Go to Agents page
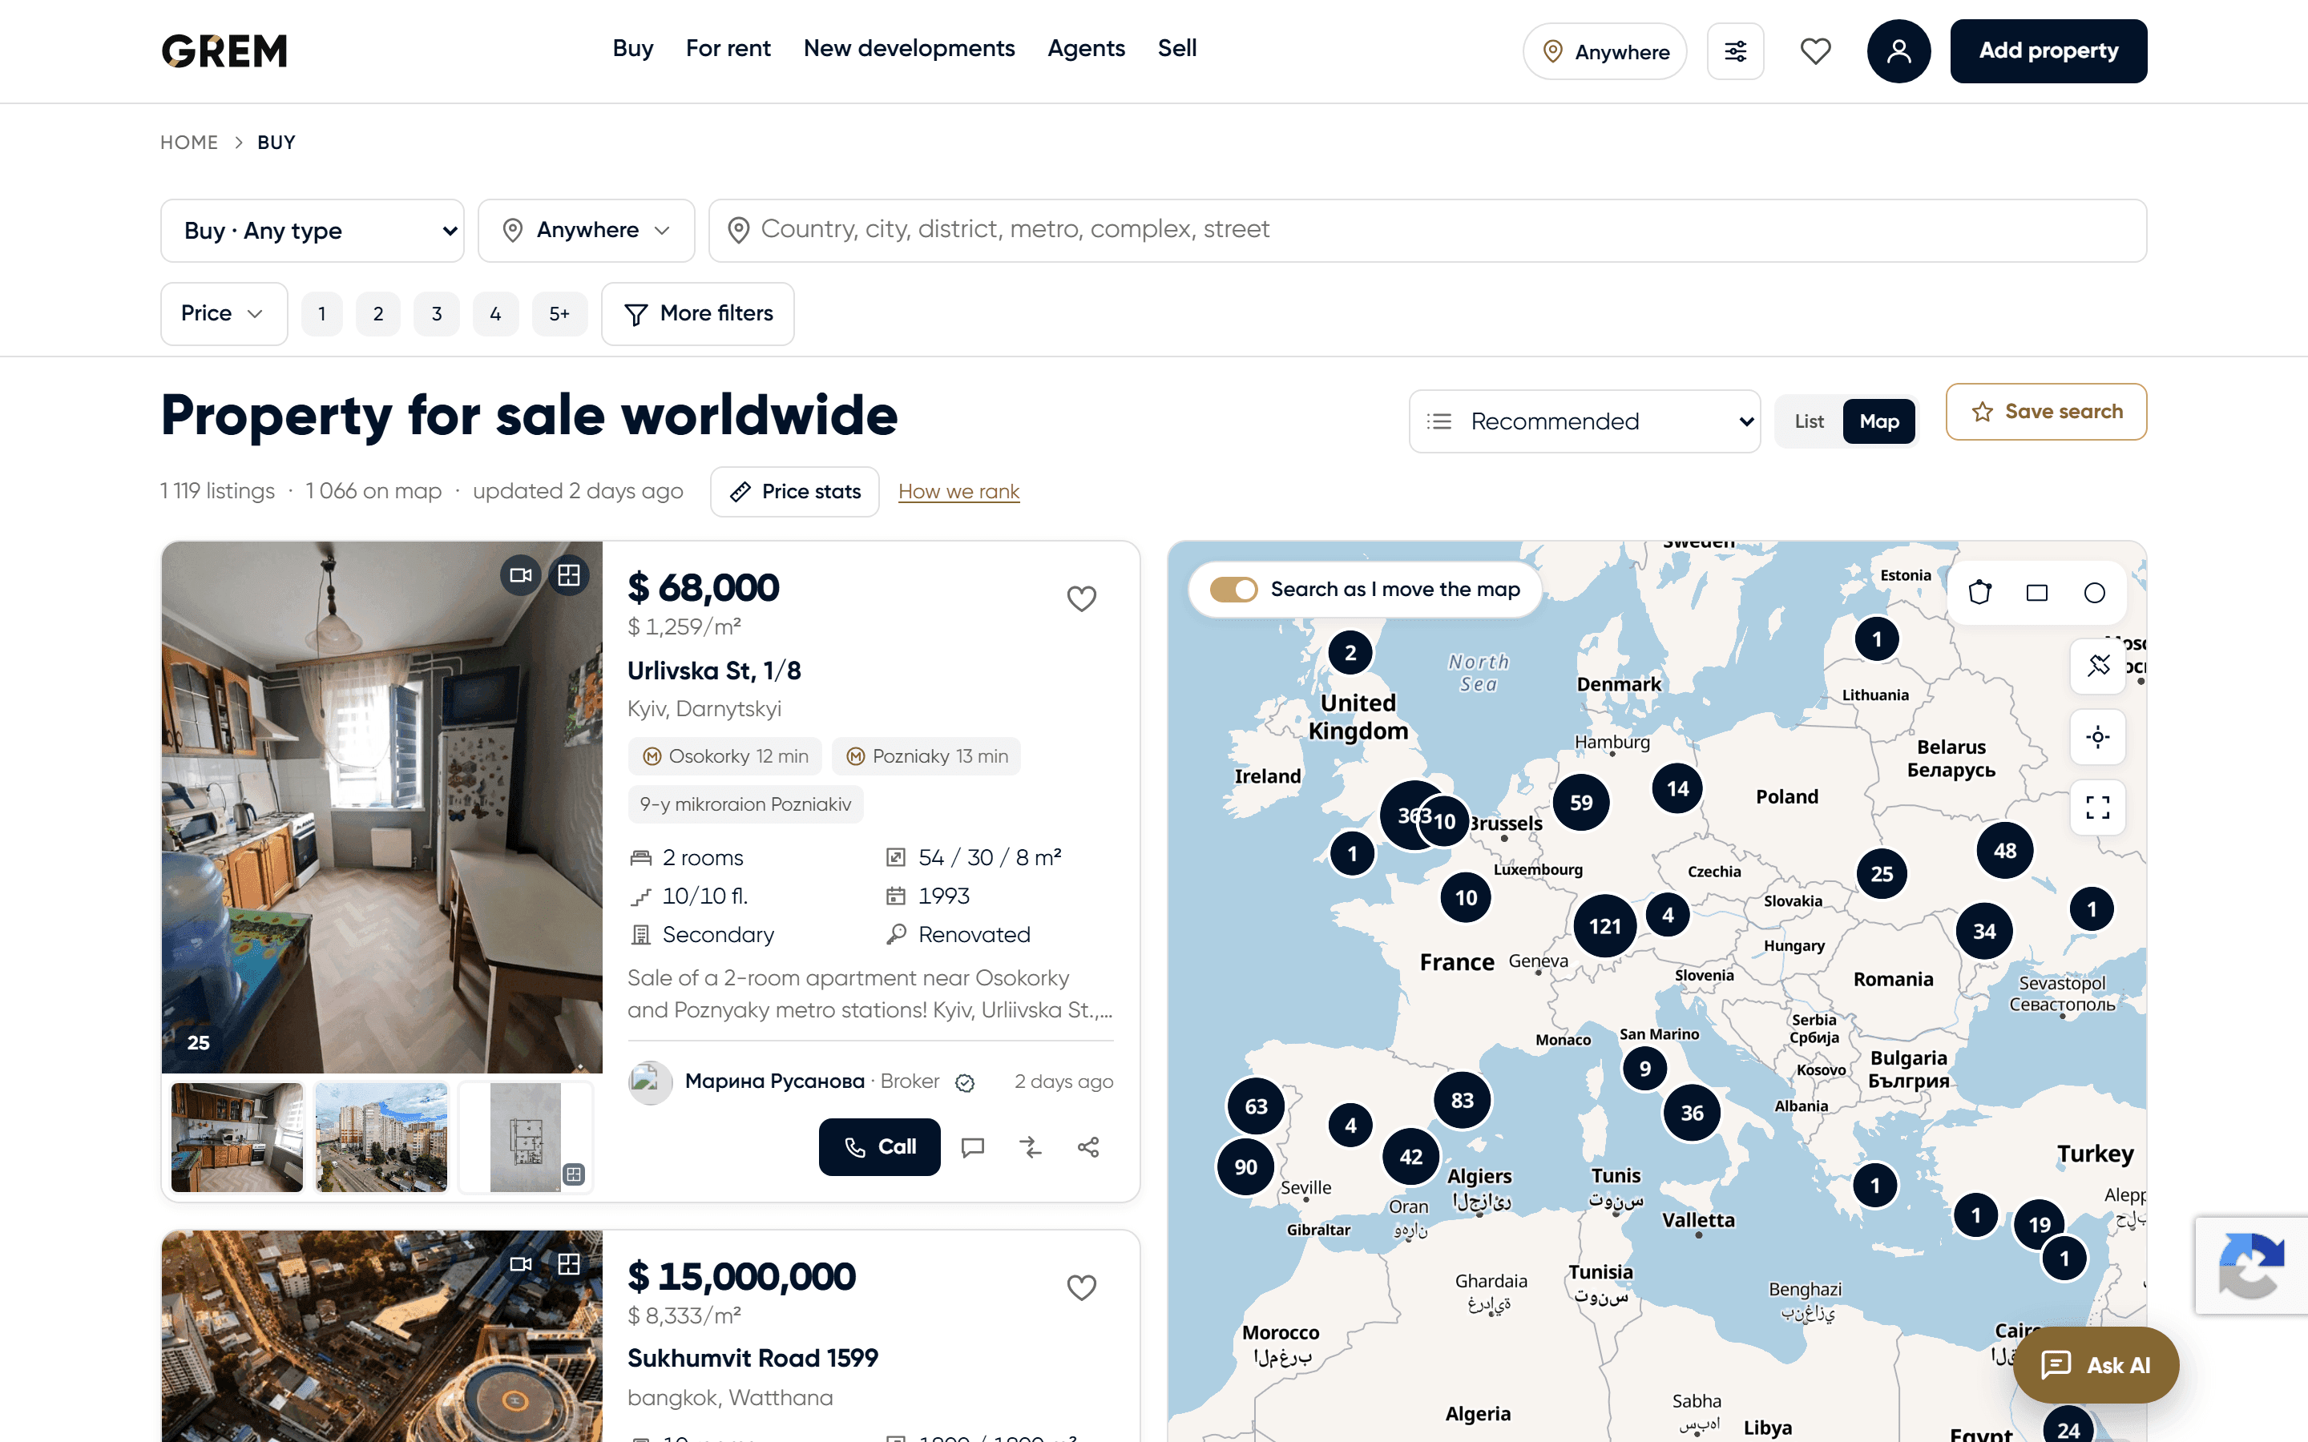The image size is (2308, 1442). point(1087,49)
